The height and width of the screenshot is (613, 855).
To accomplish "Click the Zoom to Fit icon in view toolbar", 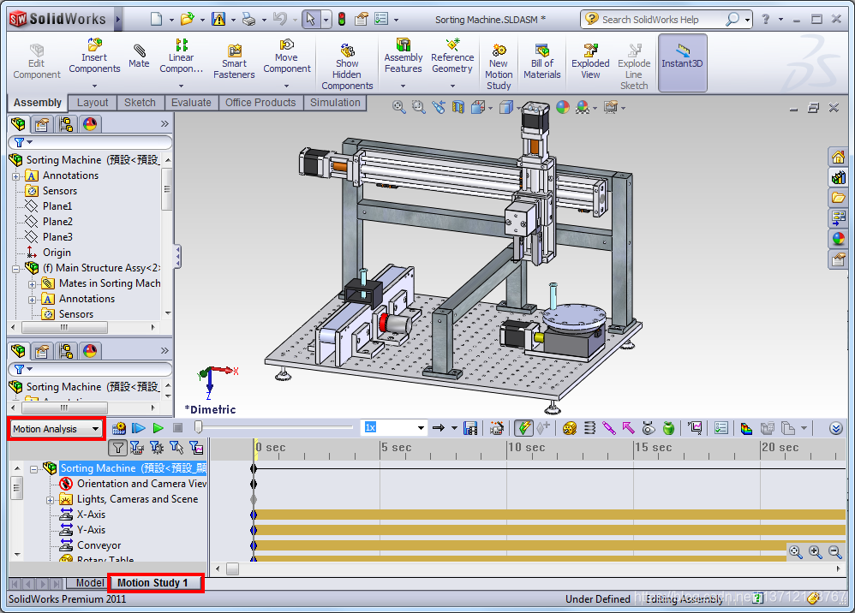I will [x=399, y=107].
